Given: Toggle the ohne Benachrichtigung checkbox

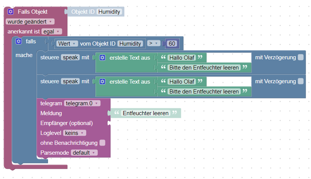Looking at the screenshot, I should (x=102, y=143).
